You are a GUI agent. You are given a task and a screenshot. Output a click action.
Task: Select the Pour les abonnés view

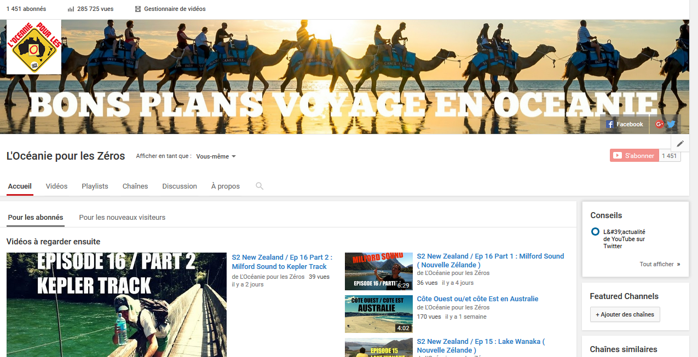[36, 218]
